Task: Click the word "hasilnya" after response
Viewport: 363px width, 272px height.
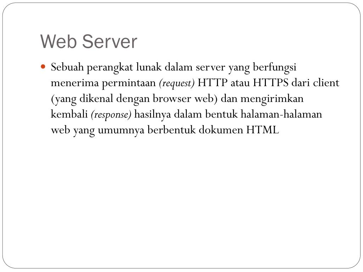Action: 152,115
